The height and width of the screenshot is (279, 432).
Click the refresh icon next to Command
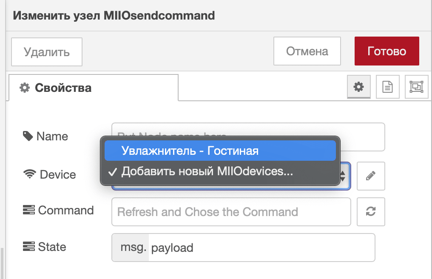click(370, 211)
